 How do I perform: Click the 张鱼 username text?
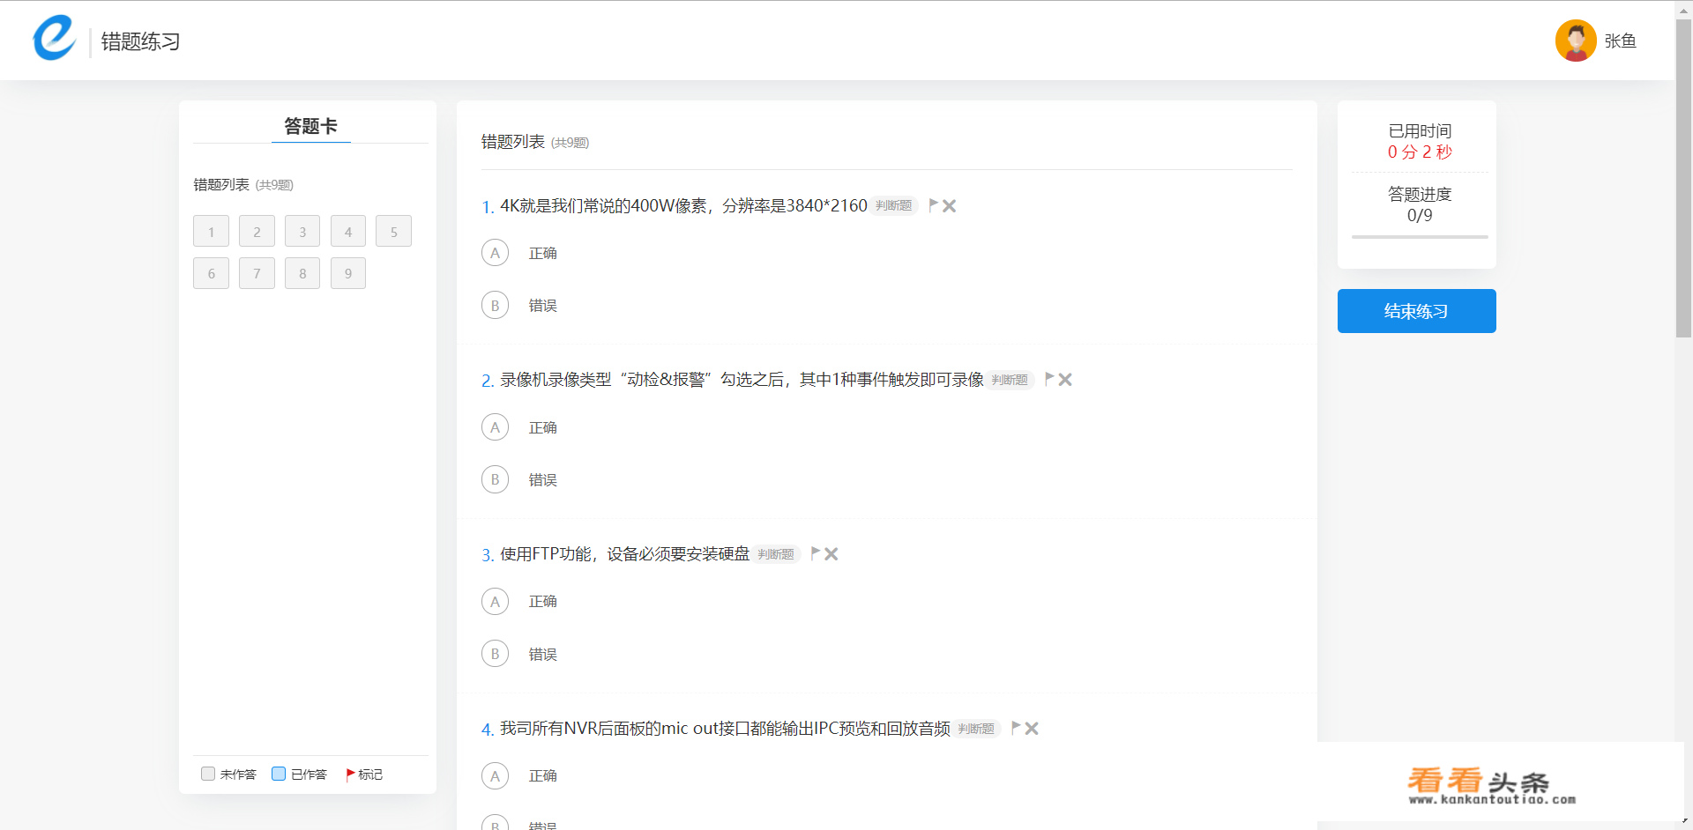coord(1621,41)
